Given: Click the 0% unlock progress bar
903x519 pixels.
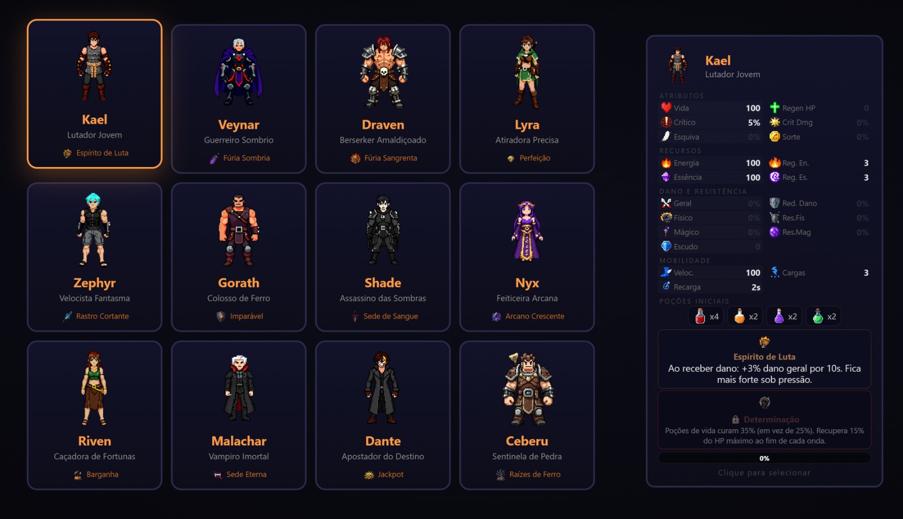Looking at the screenshot, I should click(x=764, y=458).
